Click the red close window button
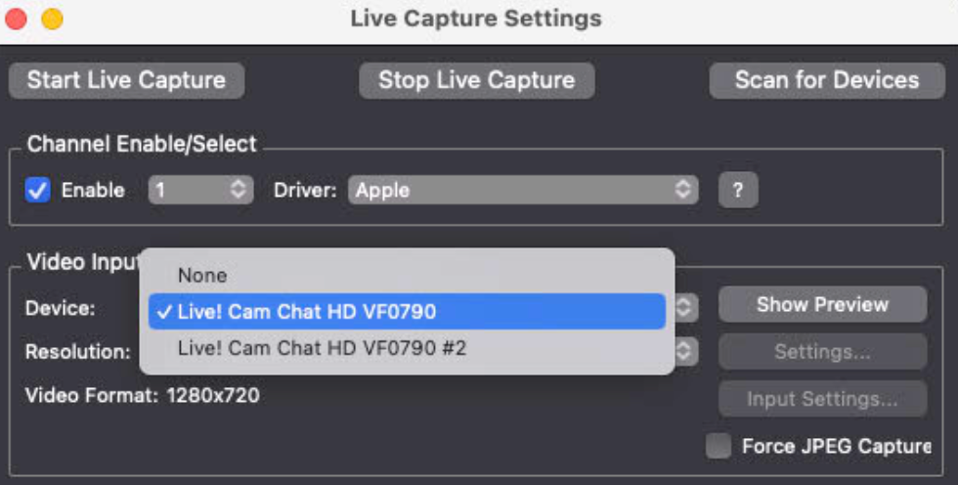The width and height of the screenshot is (958, 485). coord(16,19)
